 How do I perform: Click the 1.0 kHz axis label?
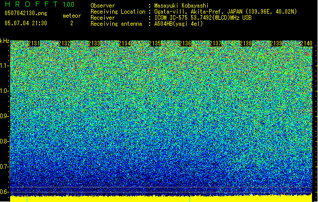tap(4, 91)
